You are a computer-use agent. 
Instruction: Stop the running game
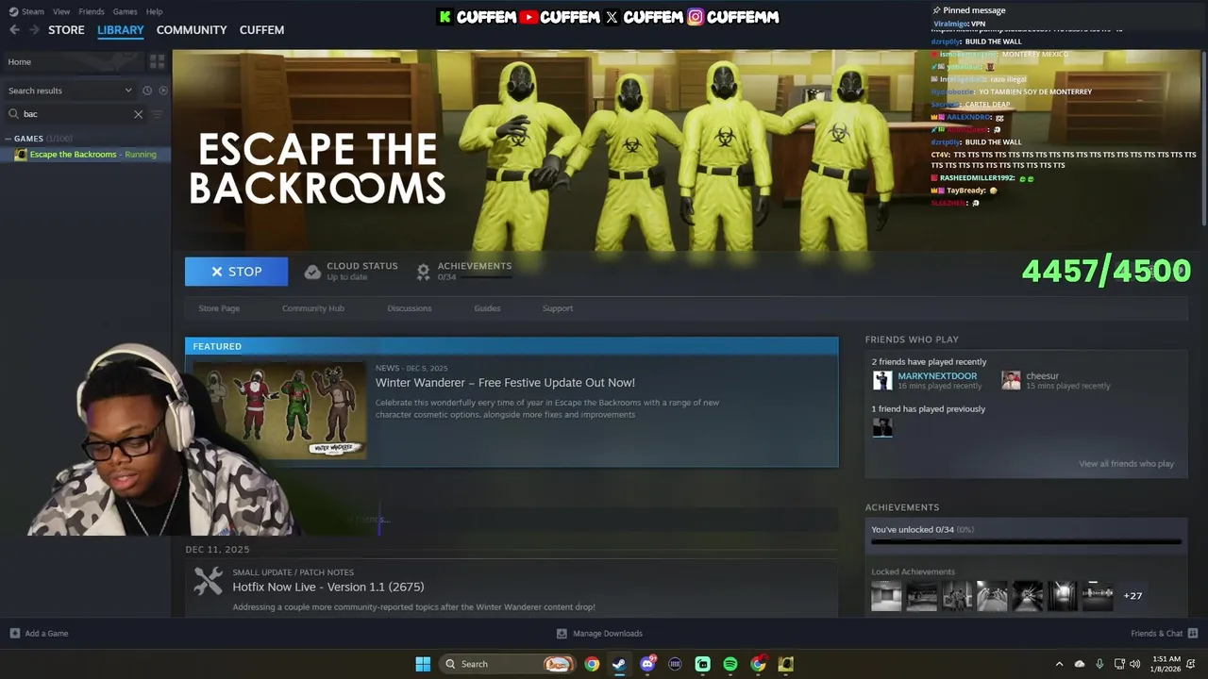click(236, 272)
